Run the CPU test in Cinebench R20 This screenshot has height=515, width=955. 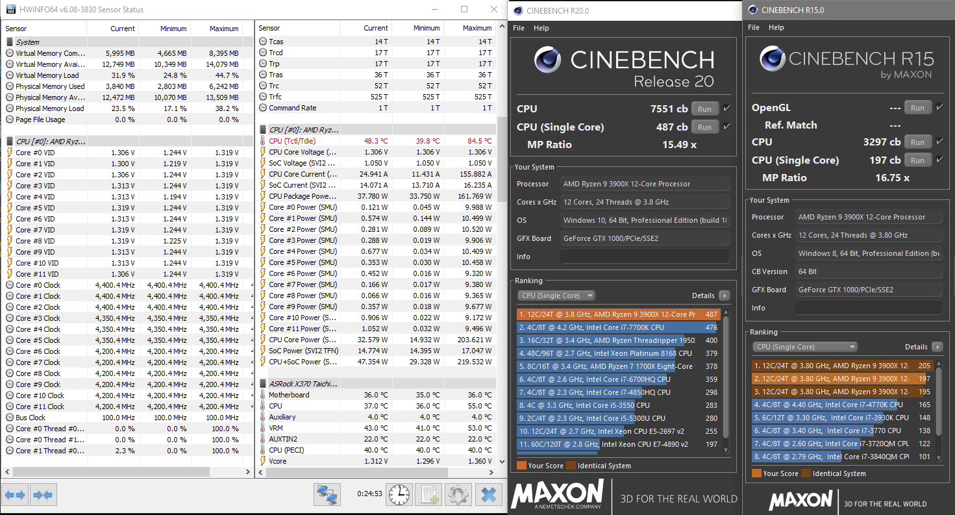tap(705, 109)
